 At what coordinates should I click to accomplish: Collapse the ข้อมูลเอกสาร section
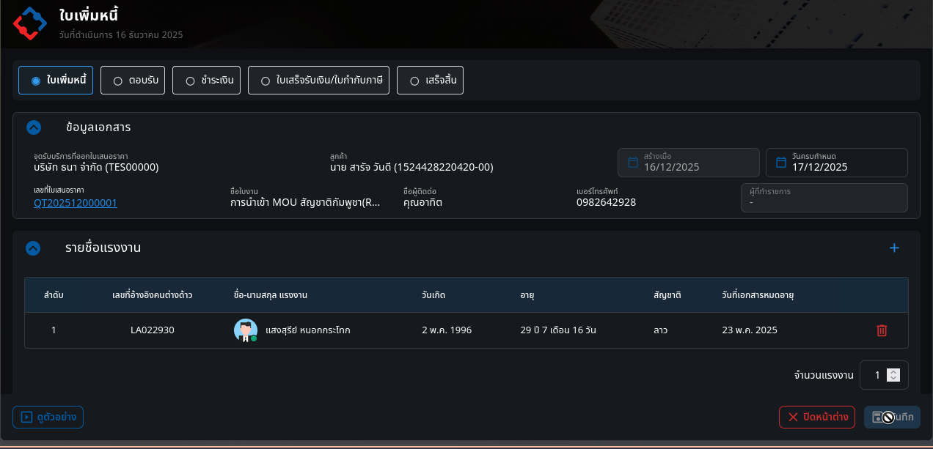(33, 127)
